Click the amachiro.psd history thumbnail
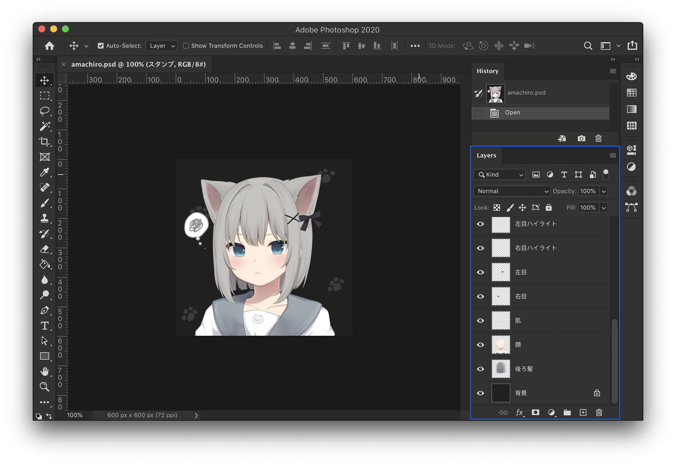The height and width of the screenshot is (464, 676). tap(496, 93)
